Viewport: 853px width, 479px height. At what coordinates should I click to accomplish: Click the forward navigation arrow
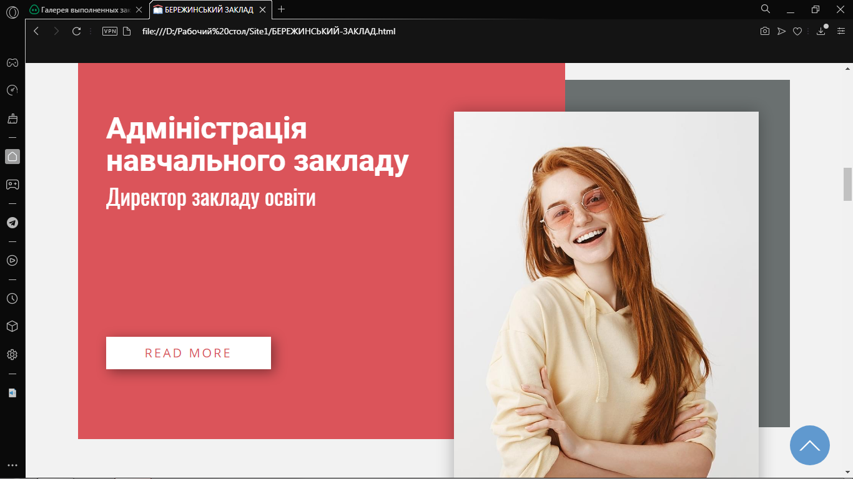pyautogui.click(x=56, y=31)
